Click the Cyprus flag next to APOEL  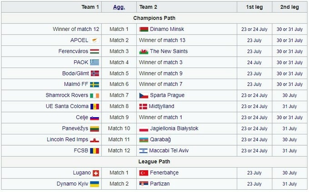[95, 40]
